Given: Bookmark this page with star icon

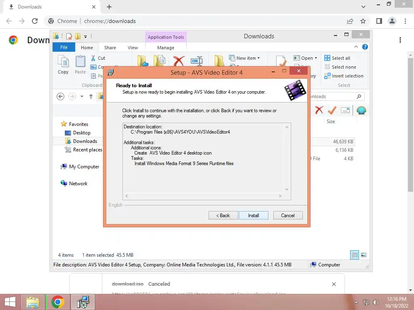Looking at the screenshot, I should (363, 21).
